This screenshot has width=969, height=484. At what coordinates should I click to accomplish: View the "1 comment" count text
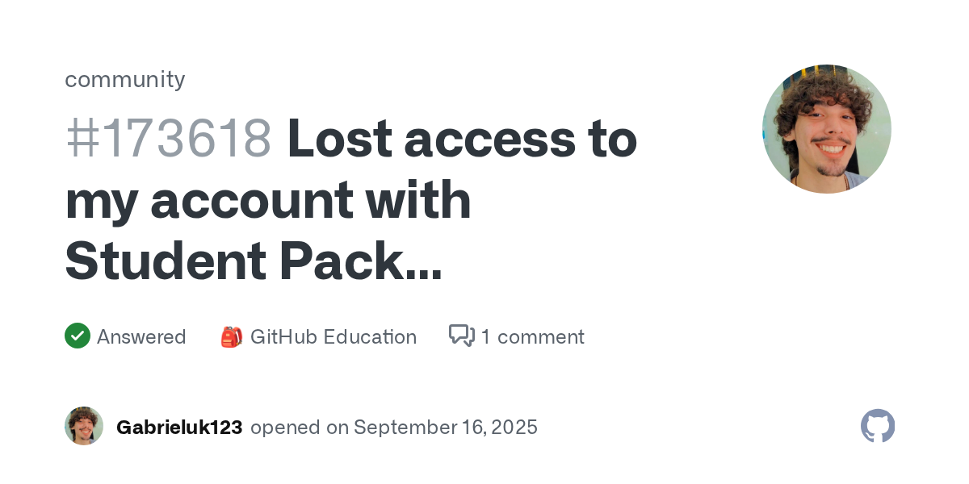[532, 336]
